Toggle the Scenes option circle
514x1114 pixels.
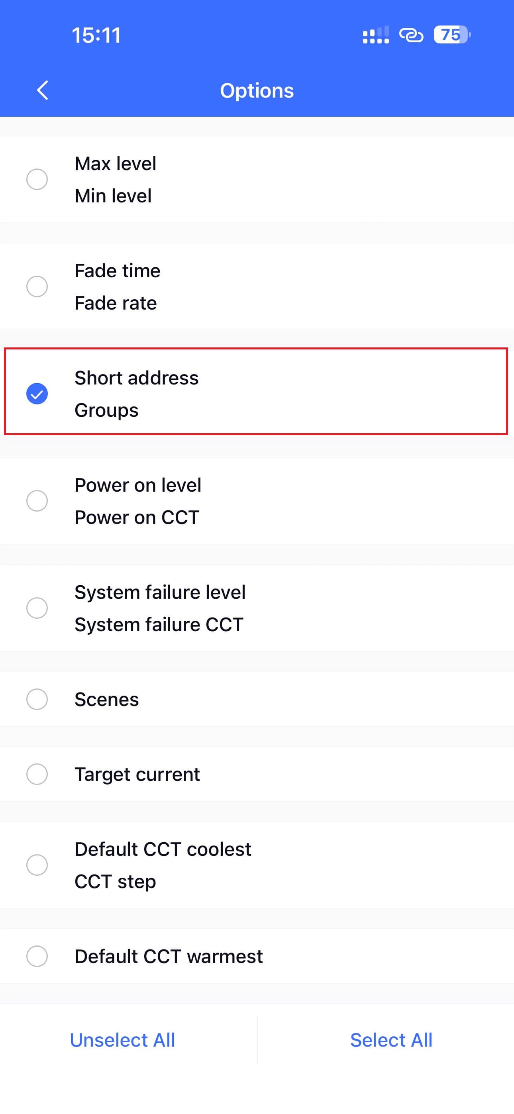37,699
